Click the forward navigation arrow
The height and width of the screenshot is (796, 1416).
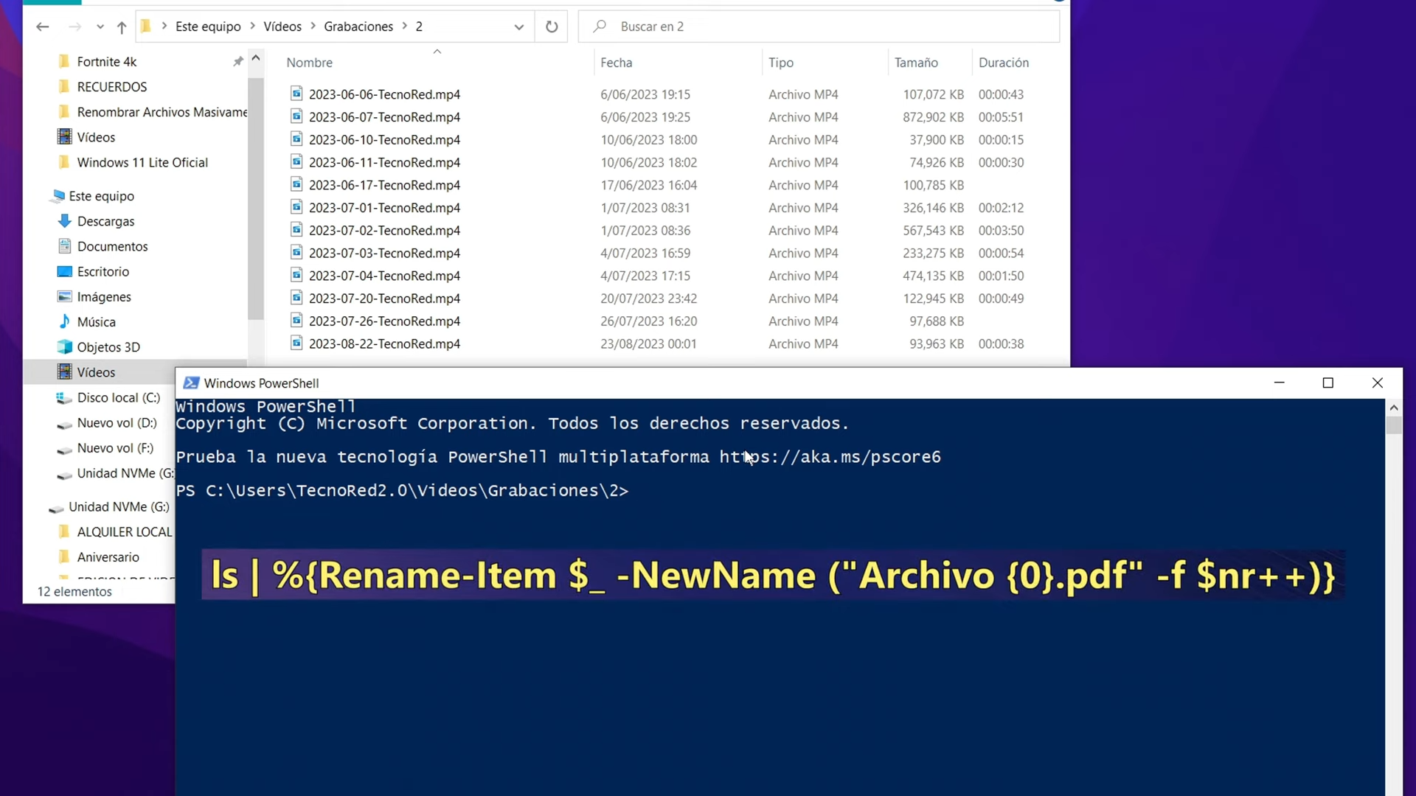pos(74,27)
